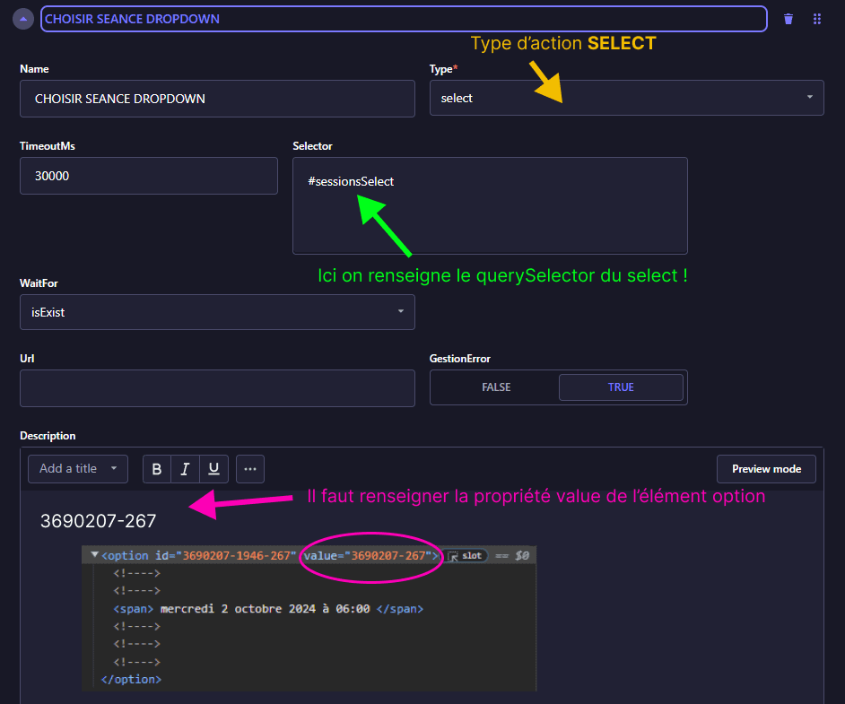Screen dimensions: 845x704
Task: Set GestionError to FALSE
Action: pos(496,387)
